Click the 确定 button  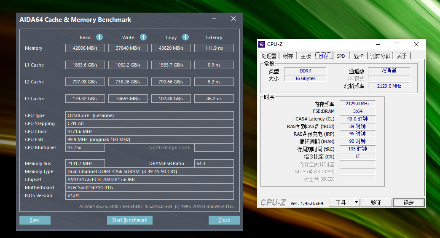click(x=408, y=202)
